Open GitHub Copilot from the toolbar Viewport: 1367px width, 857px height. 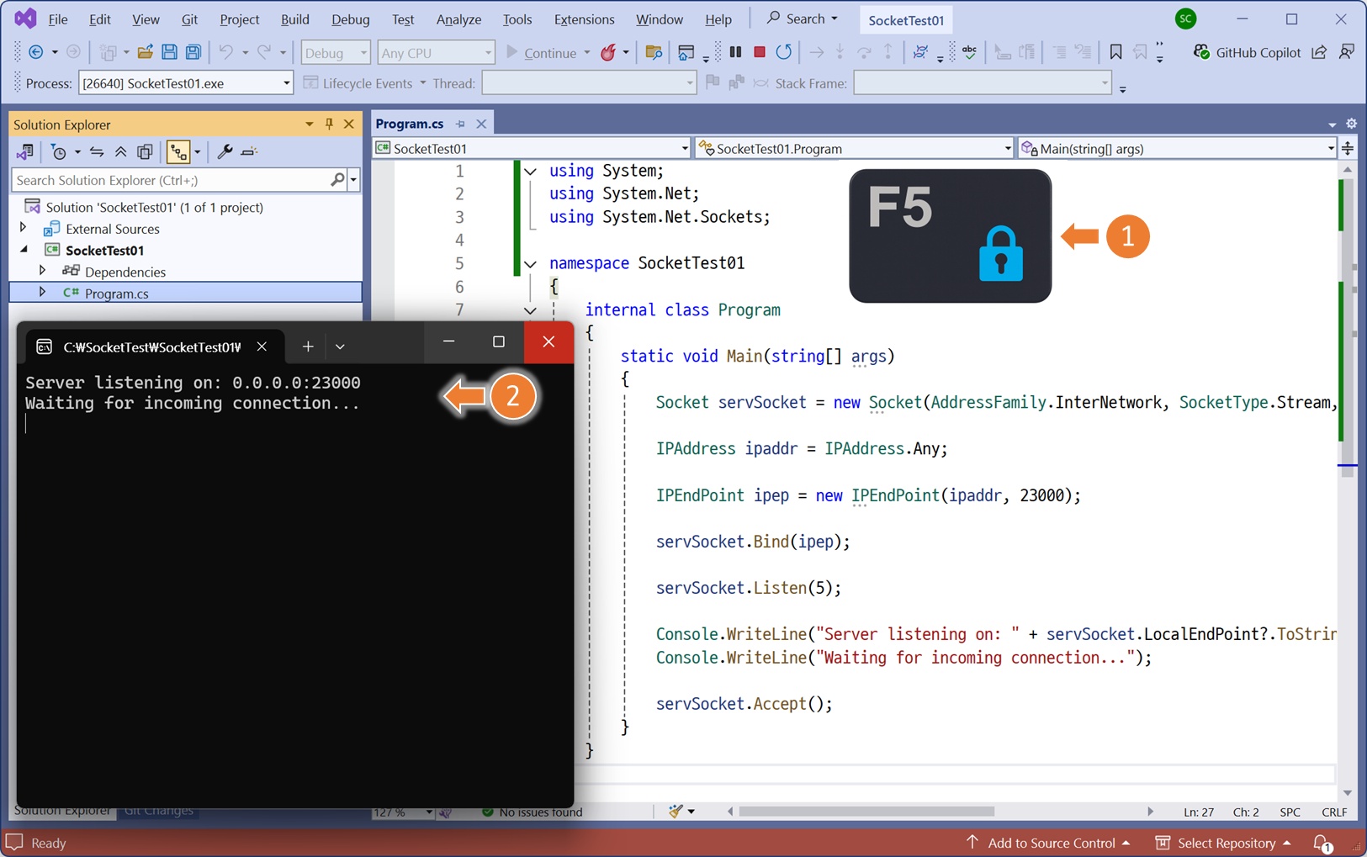[1248, 52]
